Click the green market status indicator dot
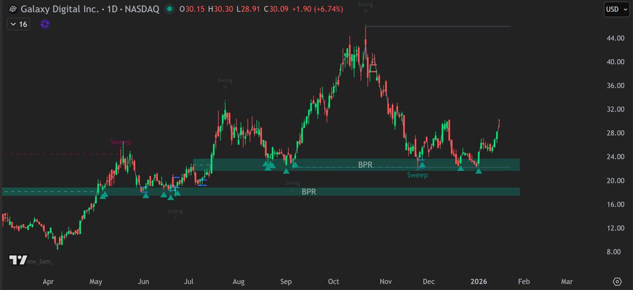 point(169,9)
